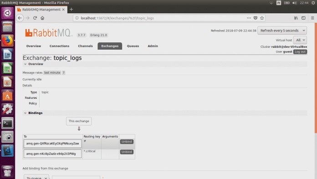
Task: Select the Exchanges tab
Action: click(x=110, y=46)
